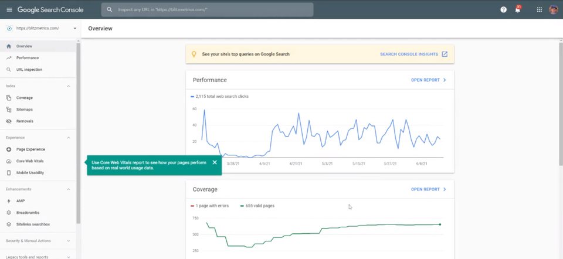Click the Breadcrumbs layers icon
Screen dimensions: 563x259
point(9,213)
